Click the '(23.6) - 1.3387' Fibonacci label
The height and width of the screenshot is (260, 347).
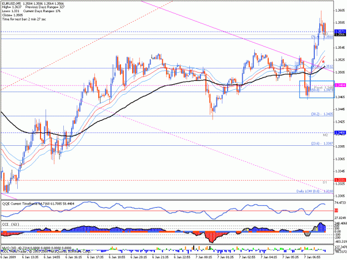[x=322, y=144]
